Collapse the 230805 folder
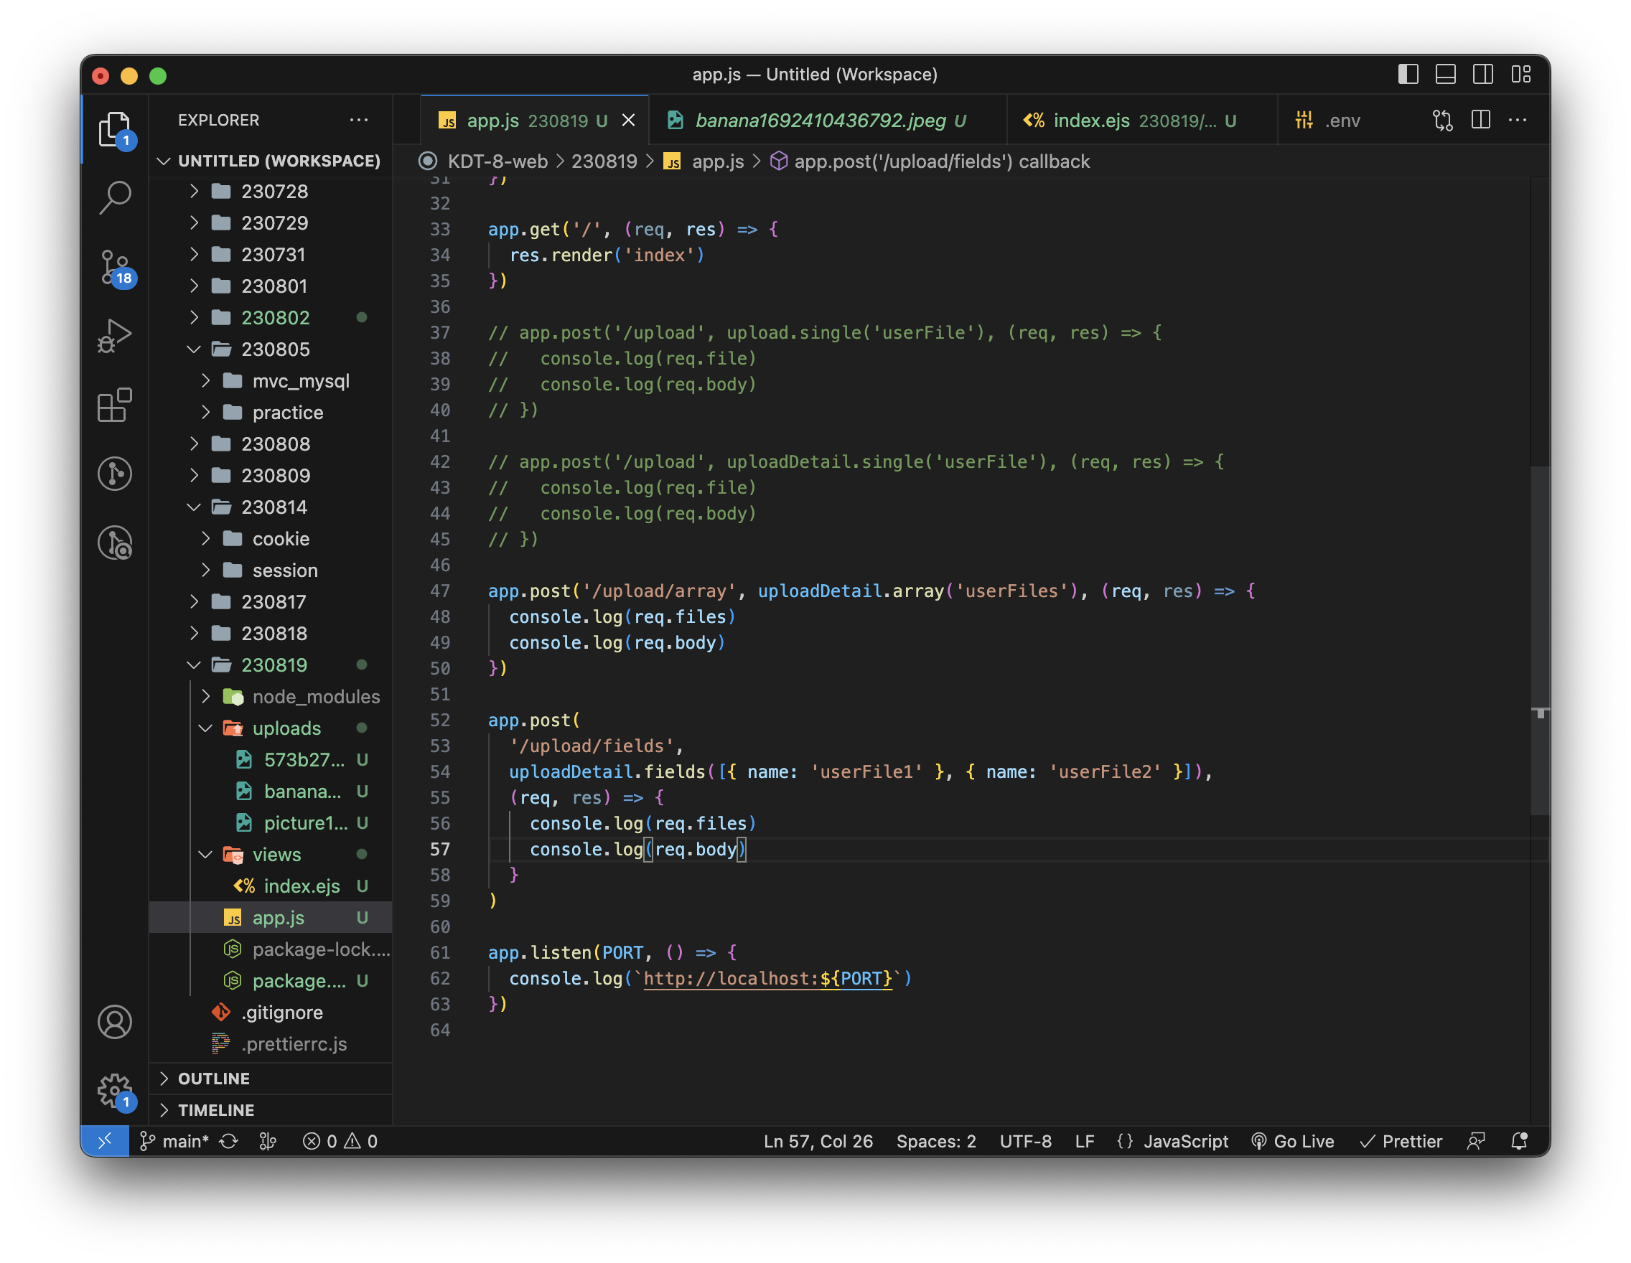Image resolution: width=1631 pixels, height=1263 pixels. pyautogui.click(x=271, y=349)
